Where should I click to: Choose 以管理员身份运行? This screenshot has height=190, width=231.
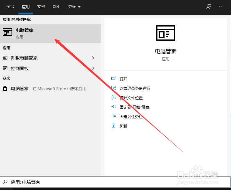135,88
